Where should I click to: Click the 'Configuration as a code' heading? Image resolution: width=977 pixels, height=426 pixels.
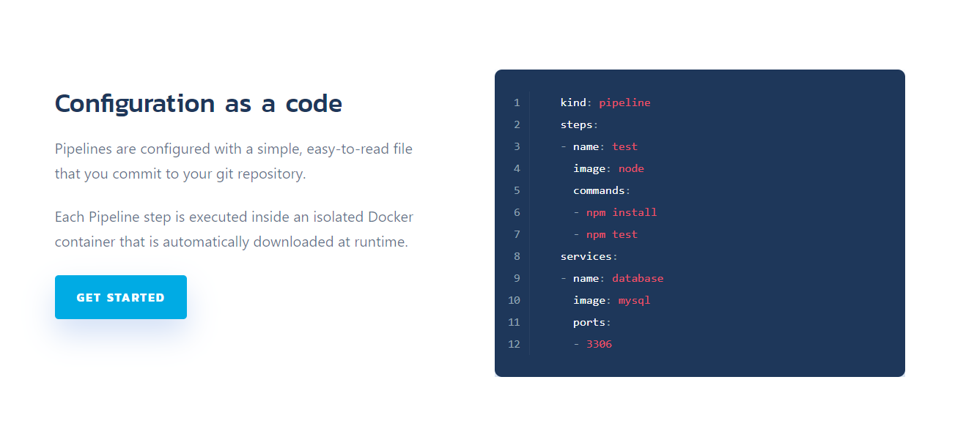point(199,104)
